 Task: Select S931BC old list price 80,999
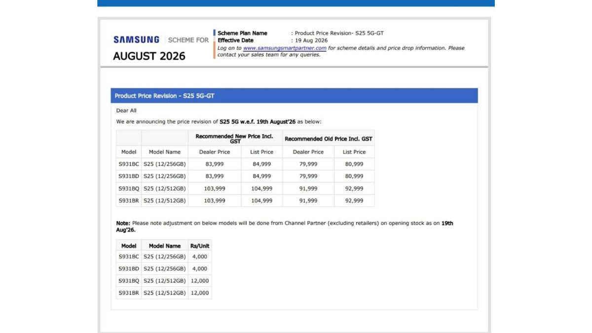354,164
